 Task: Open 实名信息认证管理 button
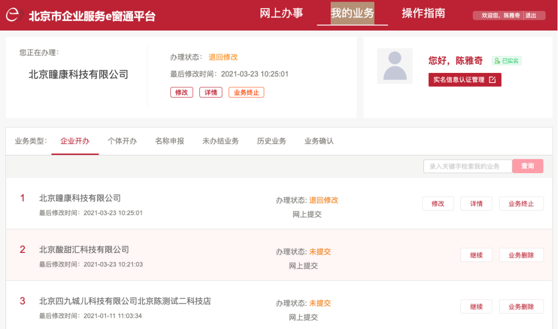pos(465,80)
